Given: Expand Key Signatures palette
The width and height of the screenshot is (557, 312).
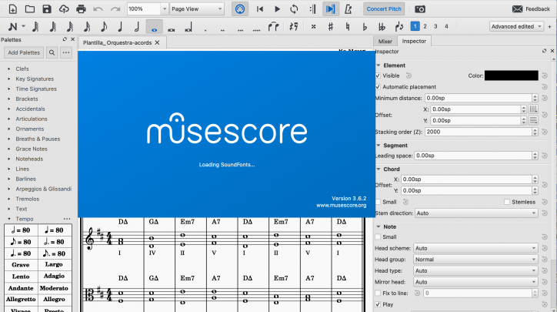Looking at the screenshot, I should pyautogui.click(x=9, y=79).
